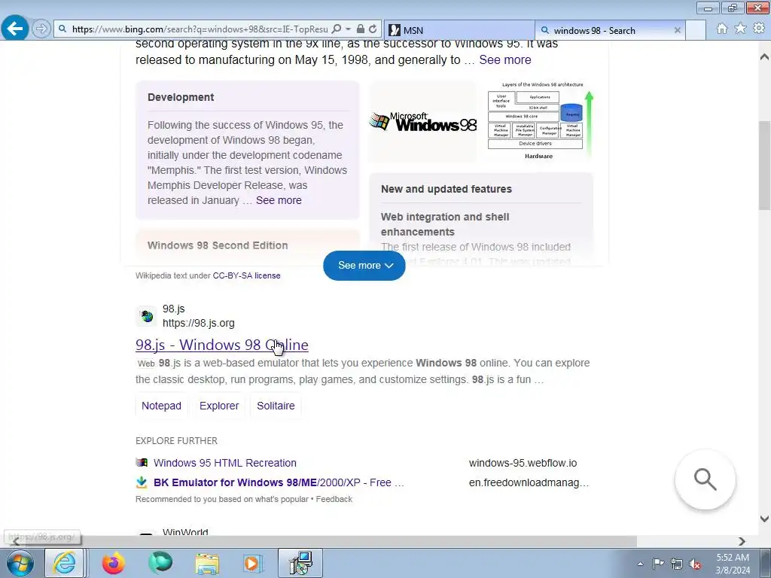The height and width of the screenshot is (578, 771).
Task: Click the en.freedownloadmanag... domain text
Action: click(529, 482)
